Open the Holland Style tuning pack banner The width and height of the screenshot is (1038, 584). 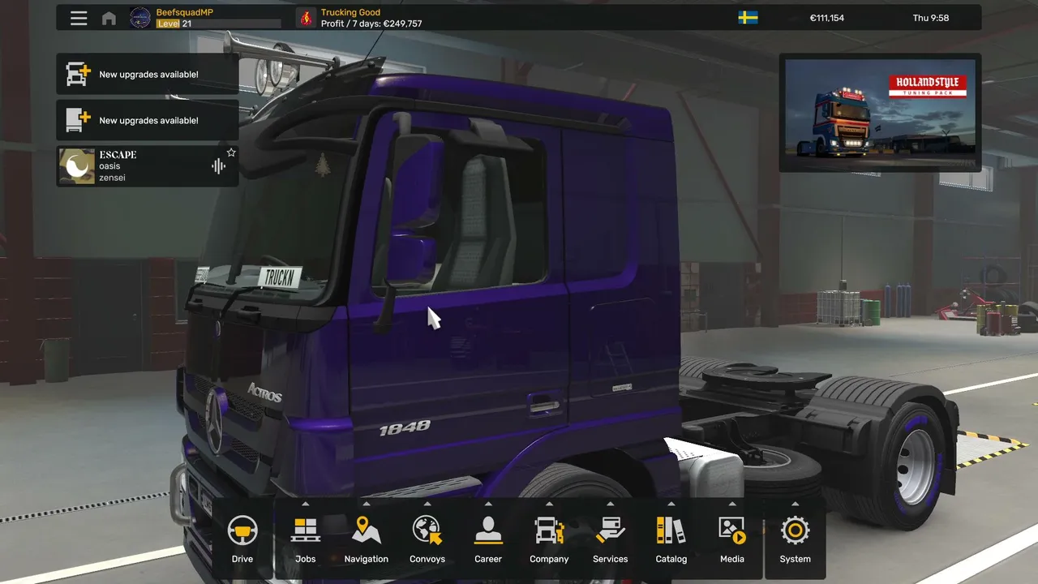(x=880, y=113)
